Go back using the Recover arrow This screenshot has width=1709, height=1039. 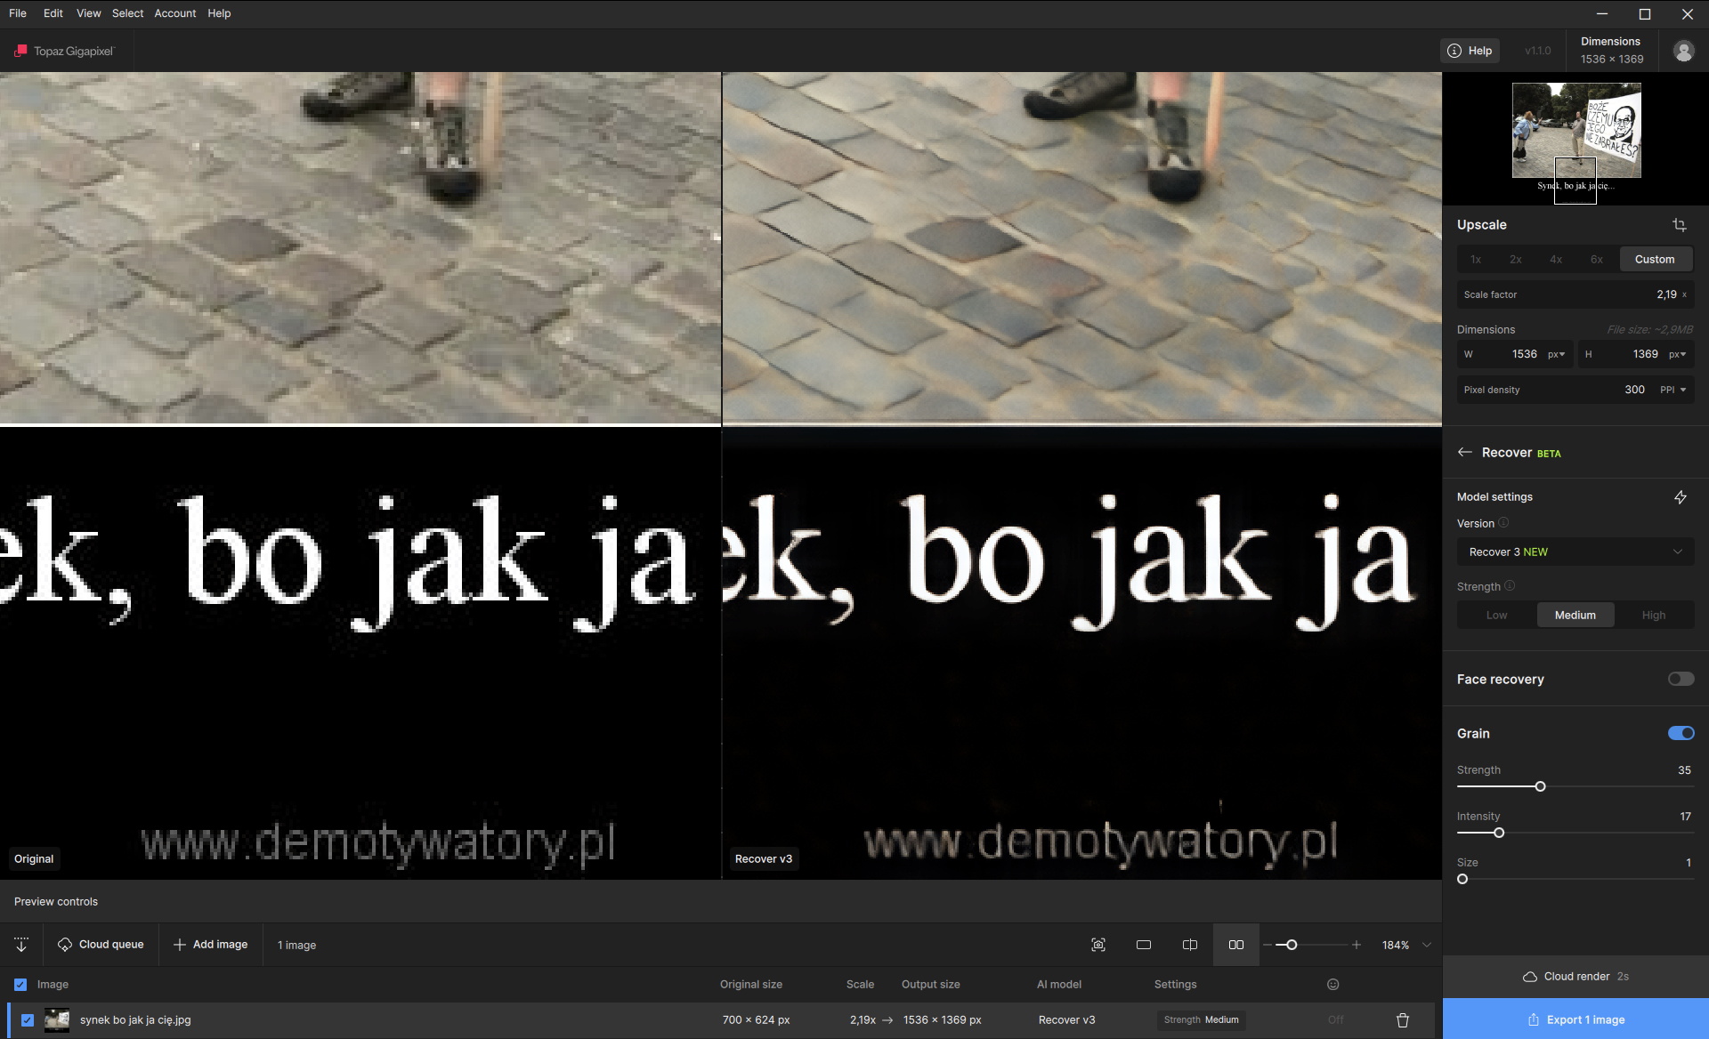1464,453
